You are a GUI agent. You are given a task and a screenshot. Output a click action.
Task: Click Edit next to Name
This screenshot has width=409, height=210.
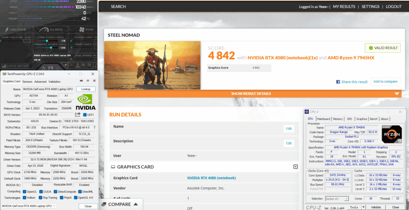(289, 129)
